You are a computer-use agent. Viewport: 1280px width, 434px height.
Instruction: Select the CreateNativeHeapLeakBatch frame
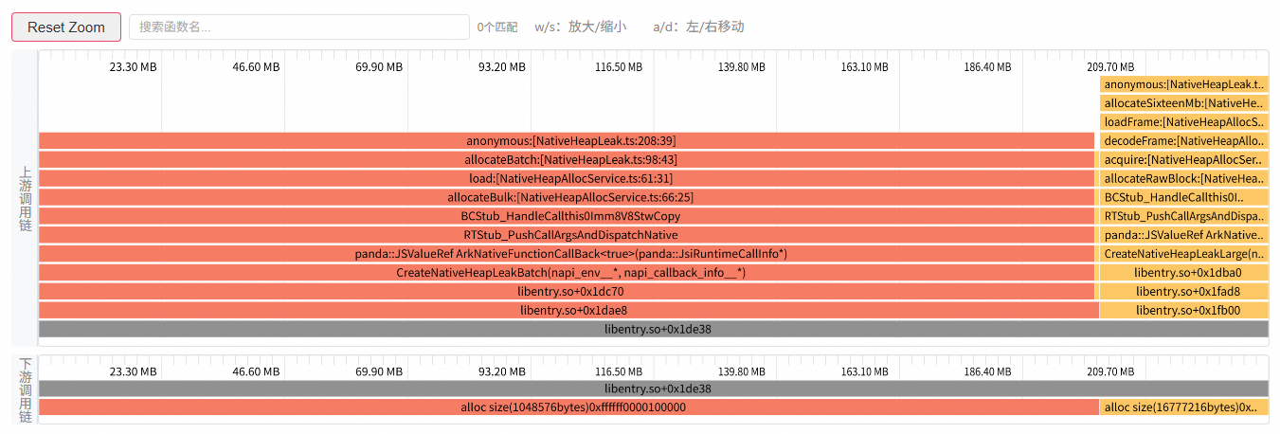tap(567, 273)
